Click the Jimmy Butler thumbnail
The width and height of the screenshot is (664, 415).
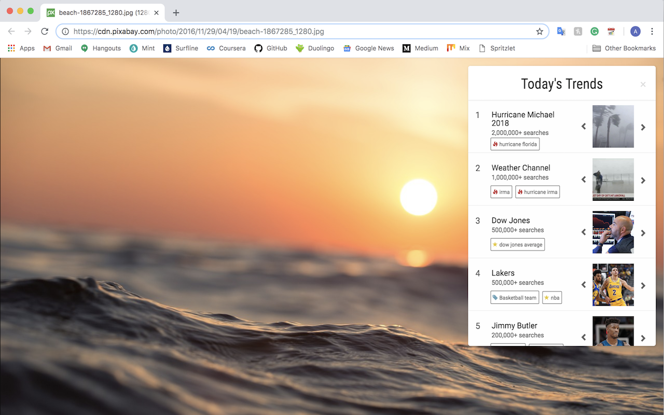[x=613, y=331]
